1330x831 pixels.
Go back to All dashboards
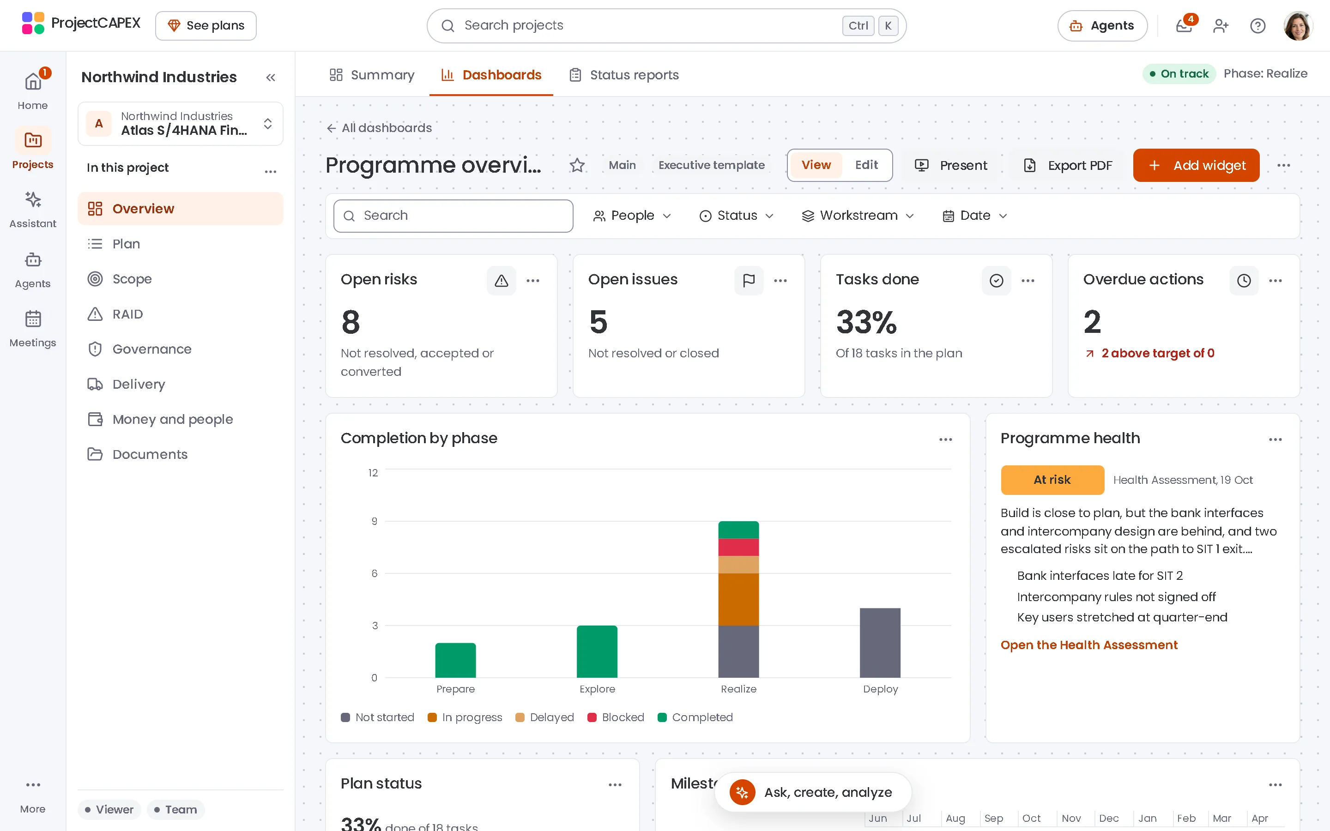pyautogui.click(x=379, y=127)
